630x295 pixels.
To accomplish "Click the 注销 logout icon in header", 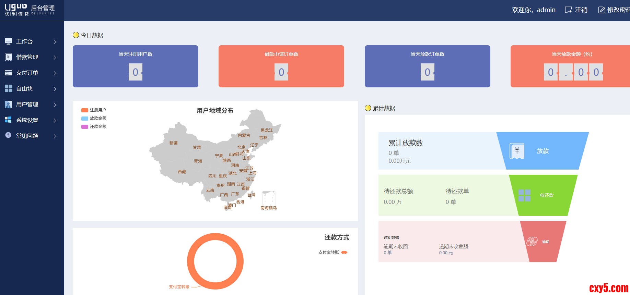I will tap(568, 10).
